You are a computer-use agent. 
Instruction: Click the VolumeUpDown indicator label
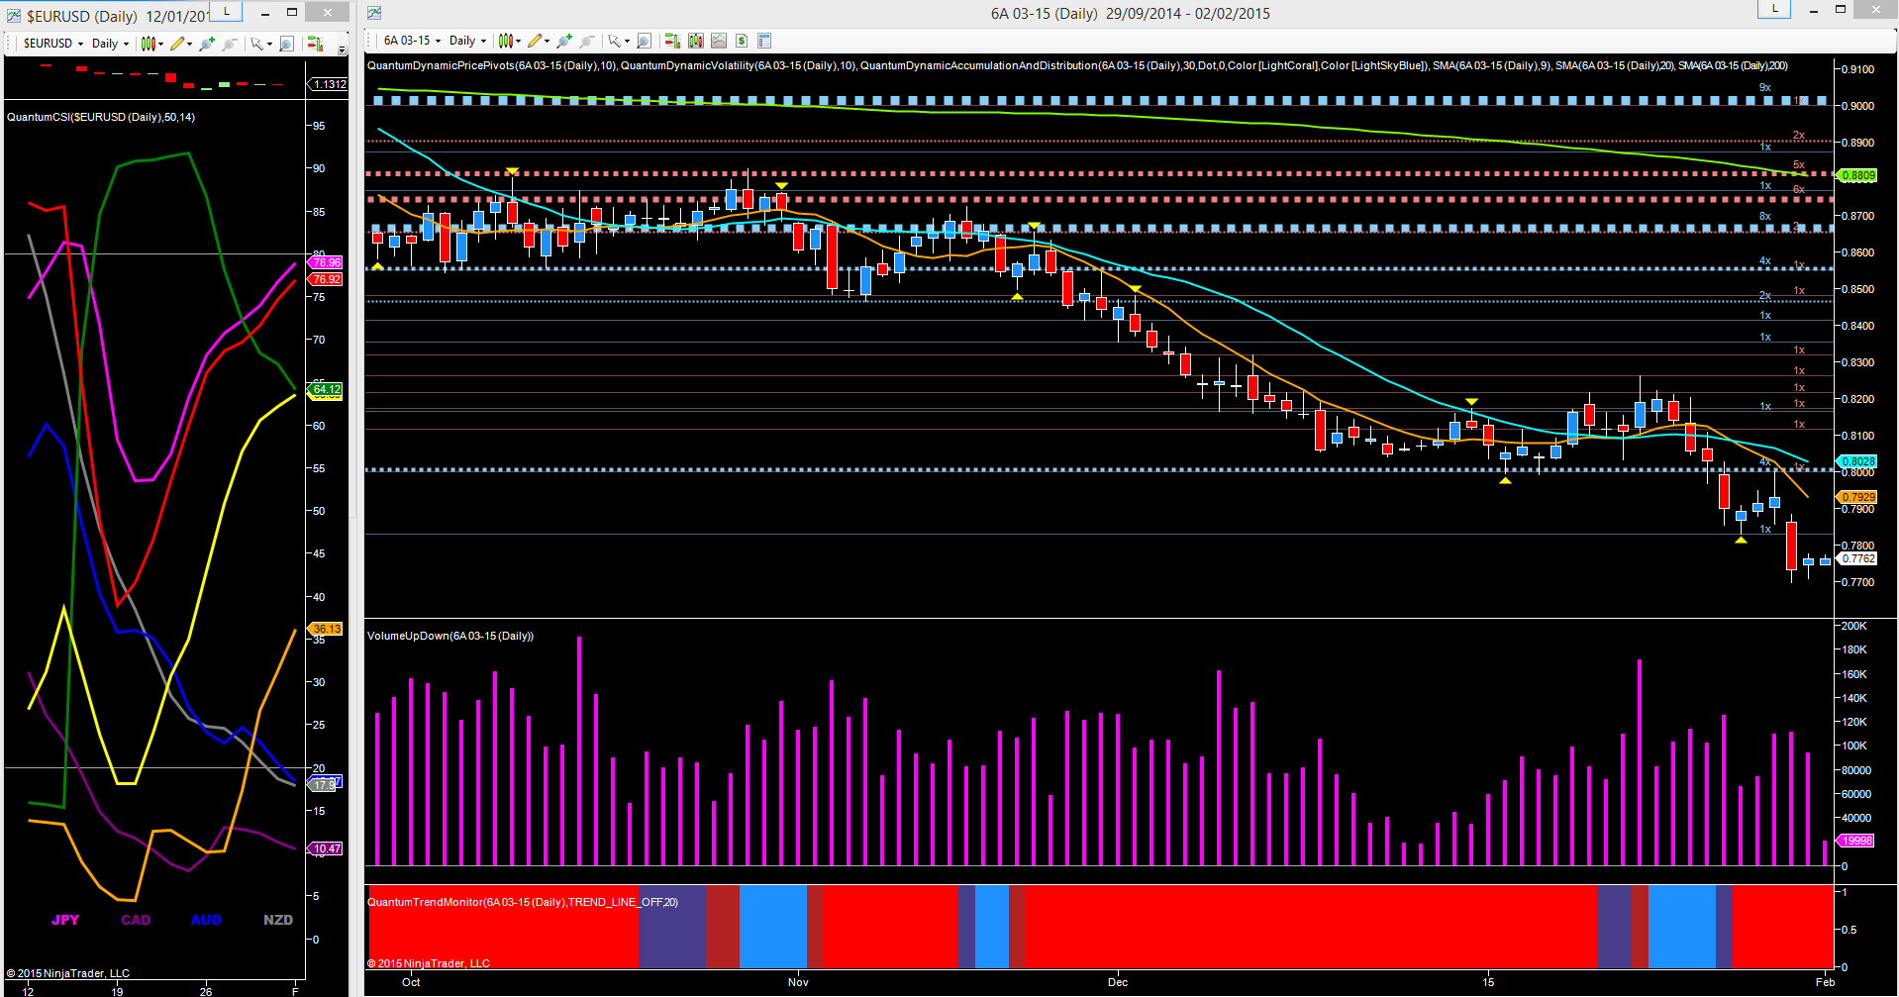point(450,636)
